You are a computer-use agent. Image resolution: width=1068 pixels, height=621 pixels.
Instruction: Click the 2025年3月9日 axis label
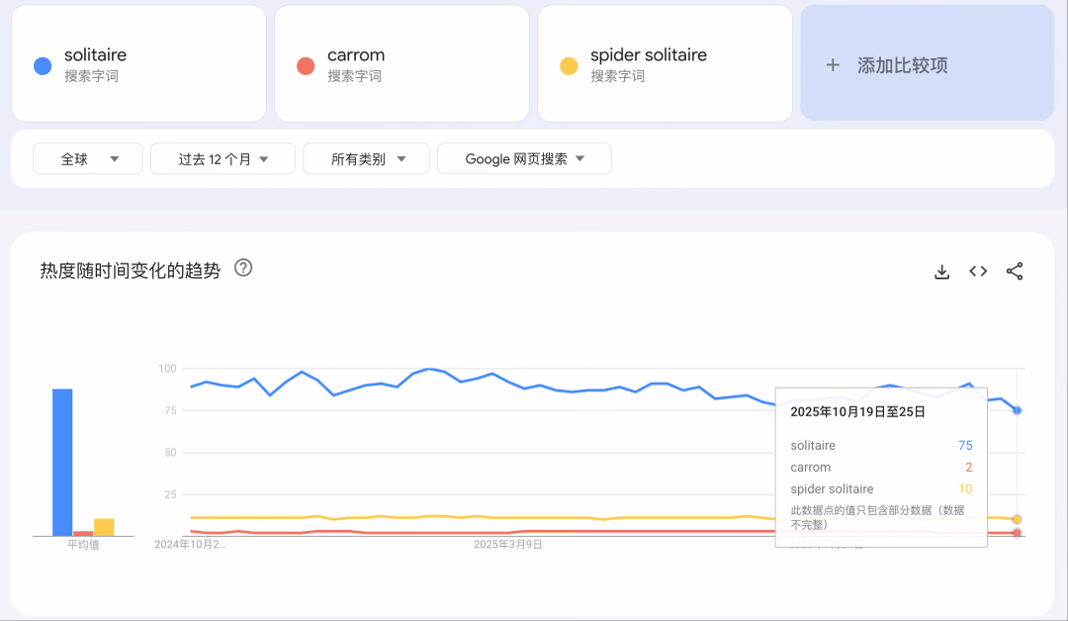508,545
